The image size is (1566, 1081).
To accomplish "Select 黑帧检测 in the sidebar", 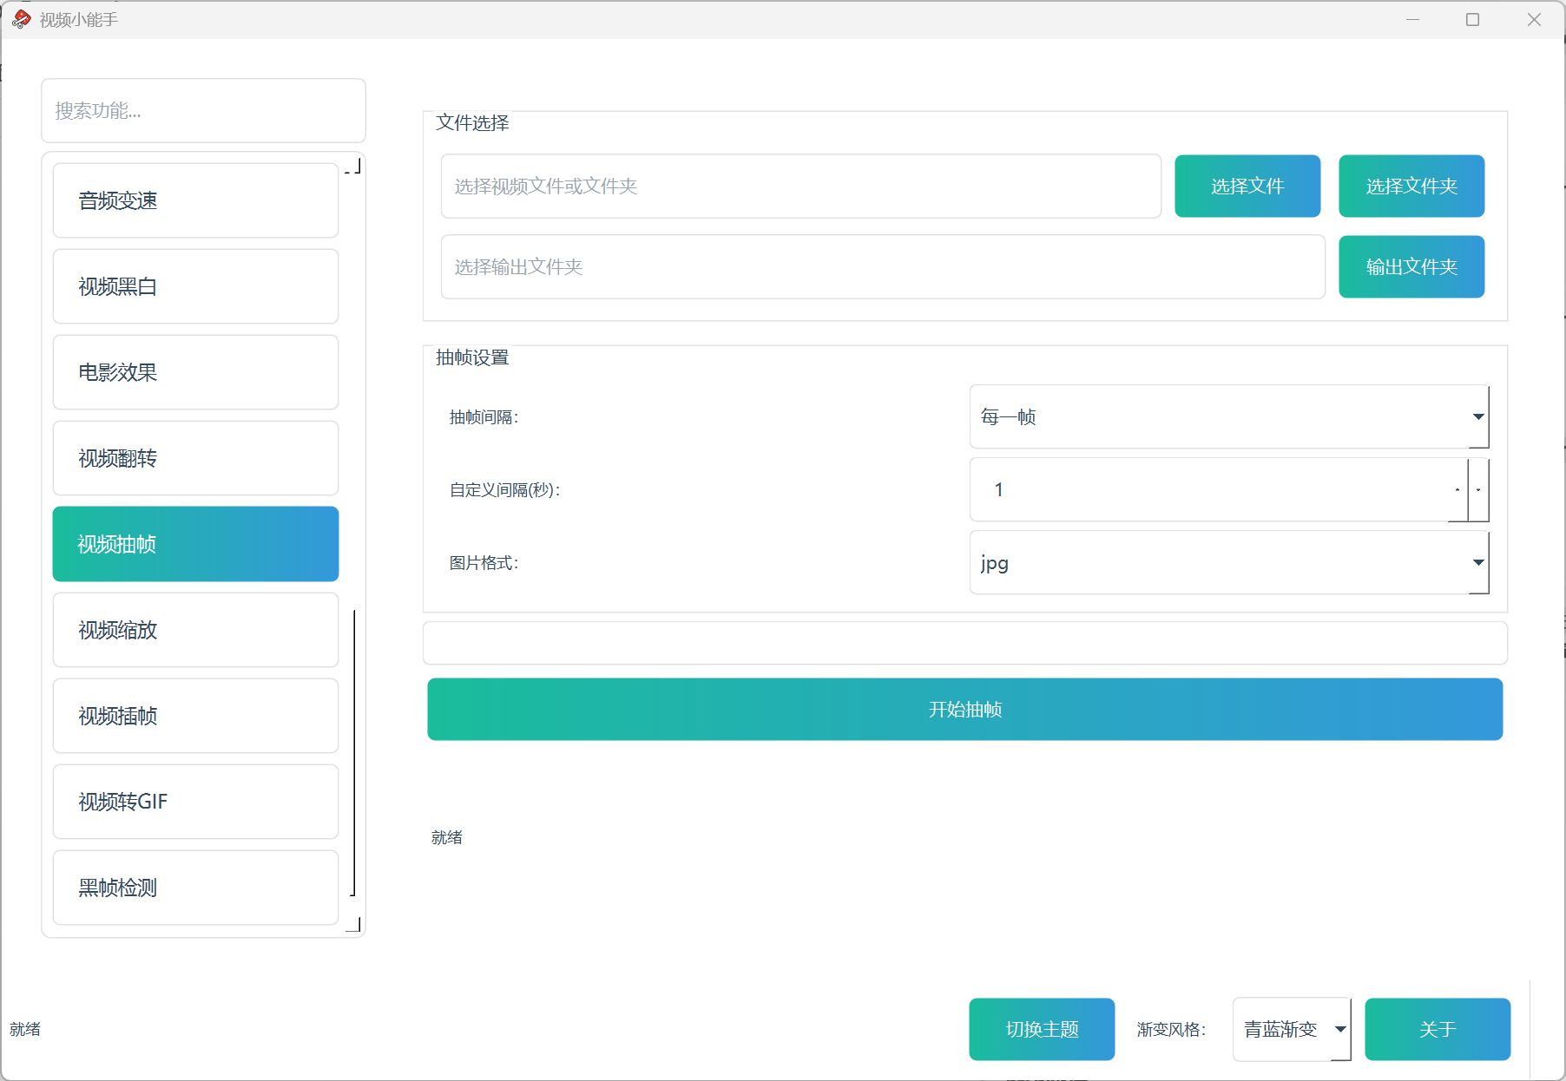I will pos(195,888).
